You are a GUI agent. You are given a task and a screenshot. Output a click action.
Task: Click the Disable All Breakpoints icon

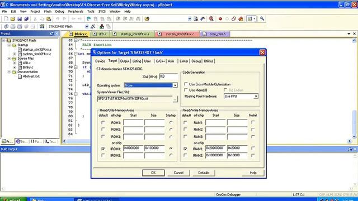coord(234,18)
